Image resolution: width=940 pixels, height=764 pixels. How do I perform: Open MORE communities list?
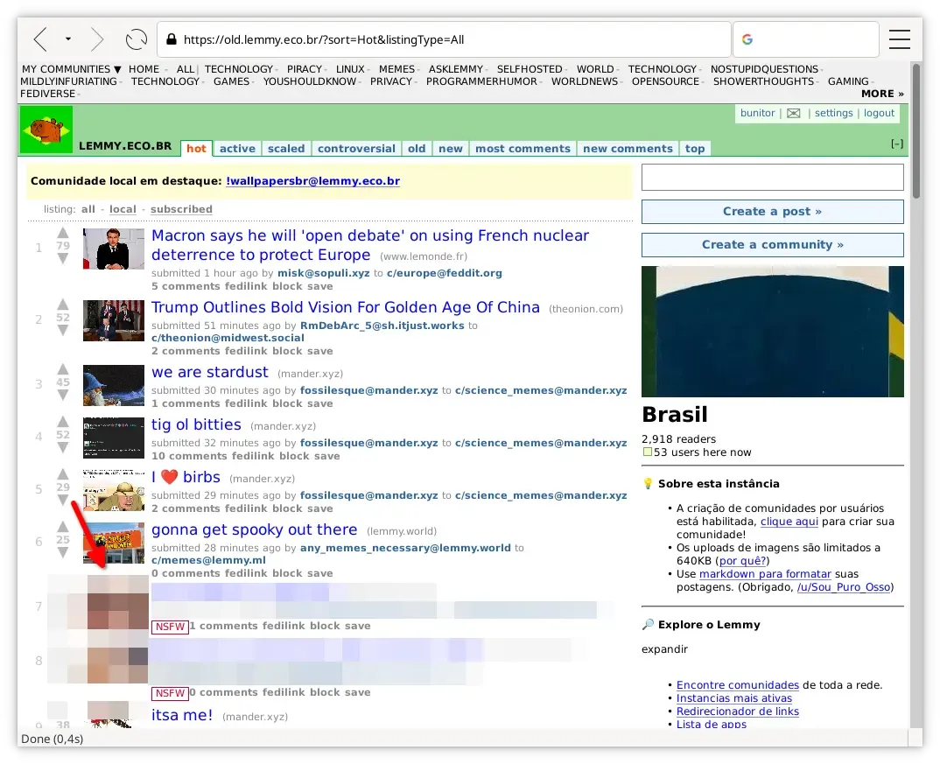[x=878, y=94]
